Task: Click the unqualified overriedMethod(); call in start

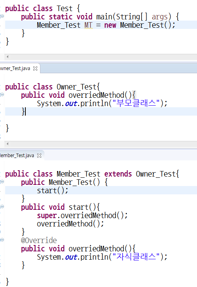Action: click(71, 224)
